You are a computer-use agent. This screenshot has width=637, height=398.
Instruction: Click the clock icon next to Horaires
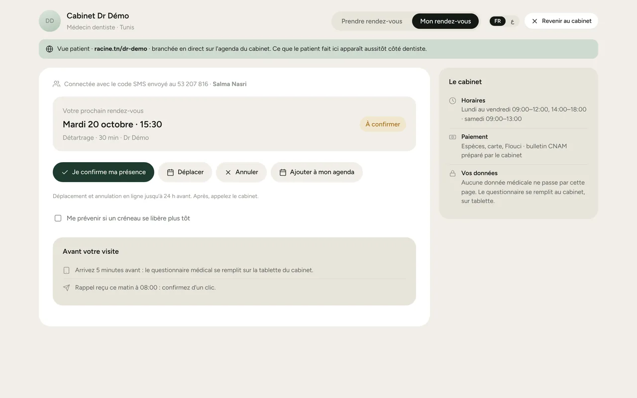tap(452, 100)
